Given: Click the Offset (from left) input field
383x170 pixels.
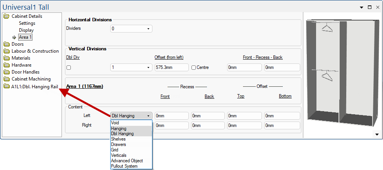Looking at the screenshot, I should 171,67.
